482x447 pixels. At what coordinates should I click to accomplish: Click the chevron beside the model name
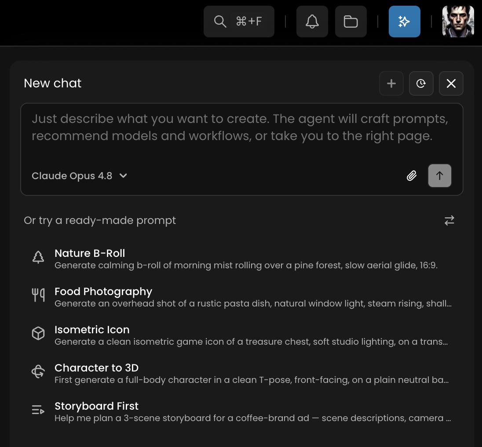(123, 176)
